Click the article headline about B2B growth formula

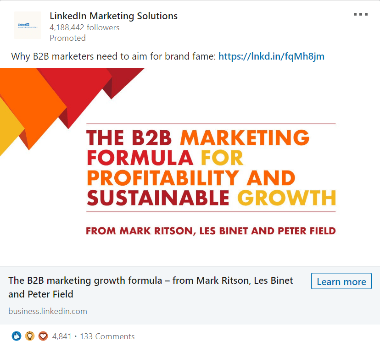pos(151,287)
